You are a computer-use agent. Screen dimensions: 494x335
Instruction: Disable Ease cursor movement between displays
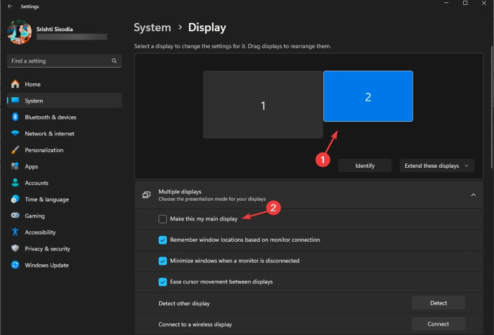coord(163,282)
